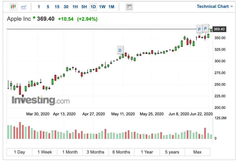Show the 6 Months range

coord(121,152)
